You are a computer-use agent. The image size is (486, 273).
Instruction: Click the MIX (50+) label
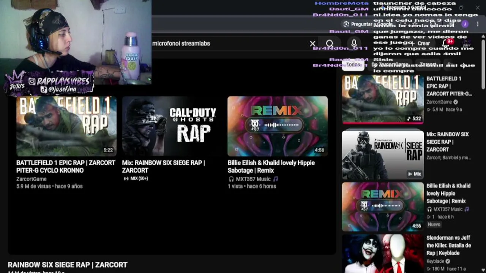click(136, 179)
